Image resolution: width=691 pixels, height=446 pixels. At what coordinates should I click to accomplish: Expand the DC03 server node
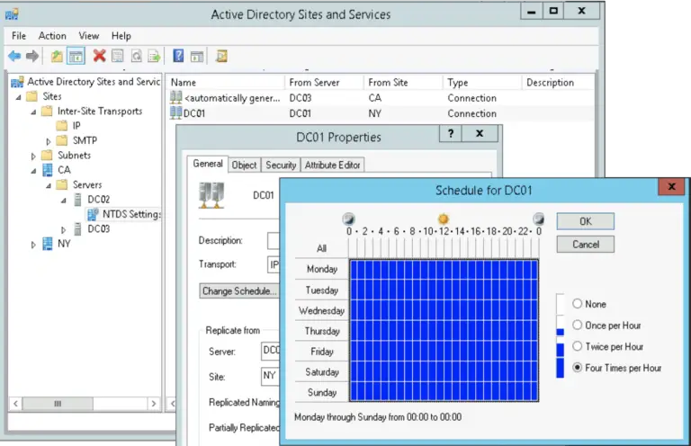coord(64,229)
